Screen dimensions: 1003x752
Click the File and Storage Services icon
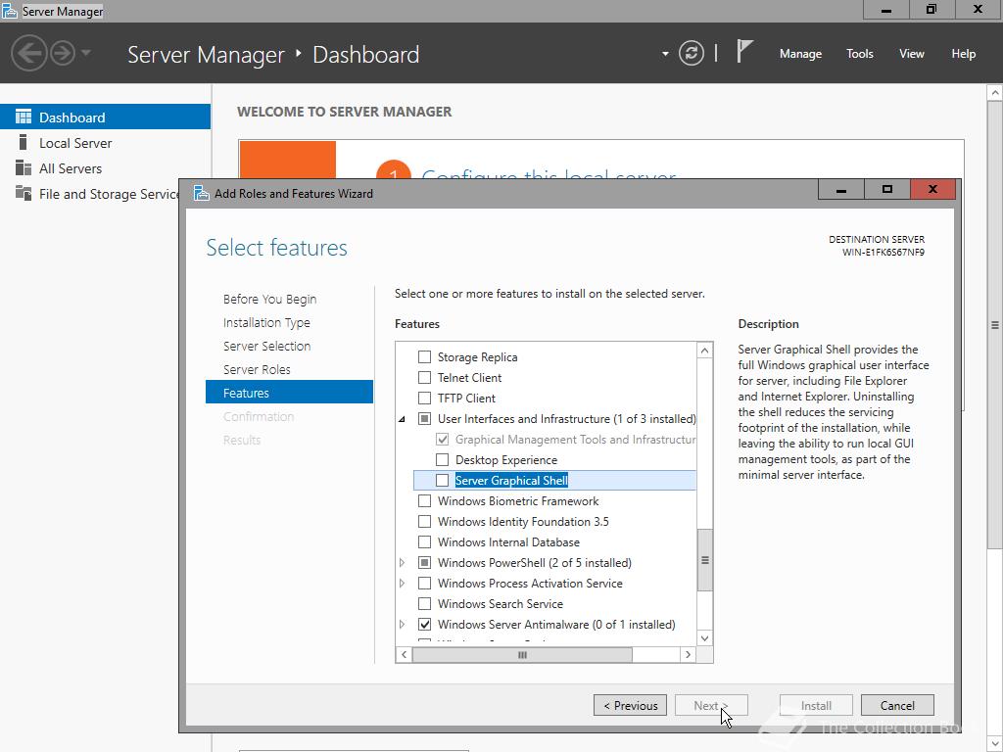coord(24,193)
